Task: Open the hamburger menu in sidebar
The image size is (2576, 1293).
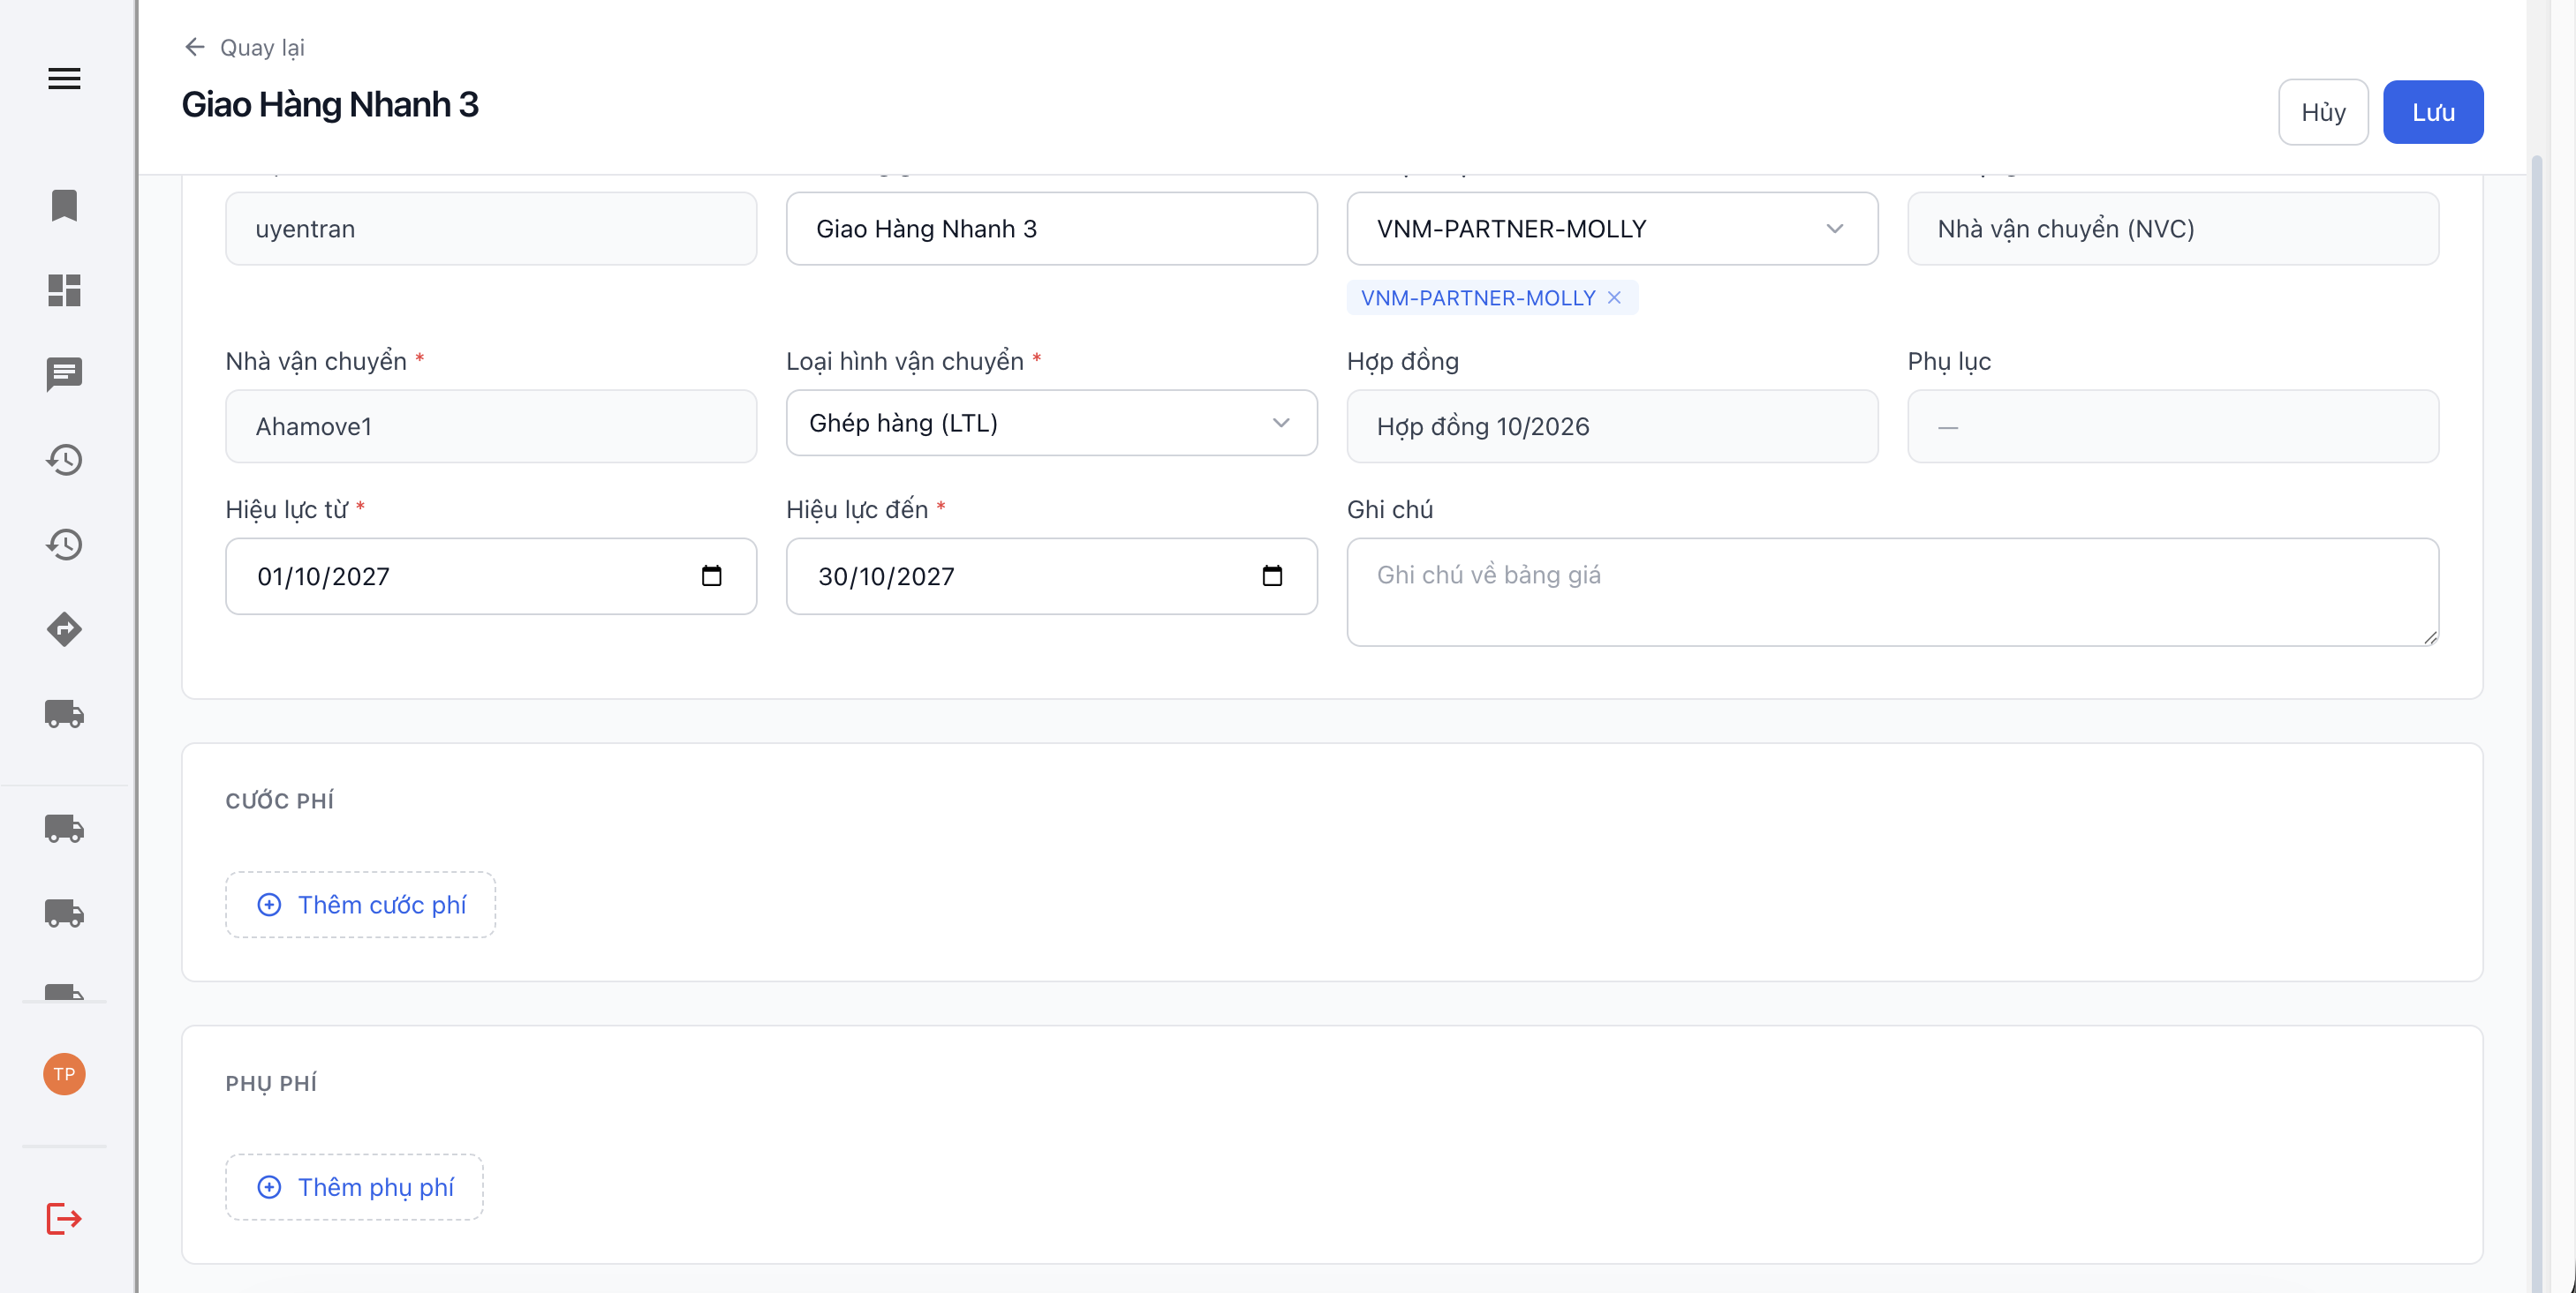Action: pos(64,78)
